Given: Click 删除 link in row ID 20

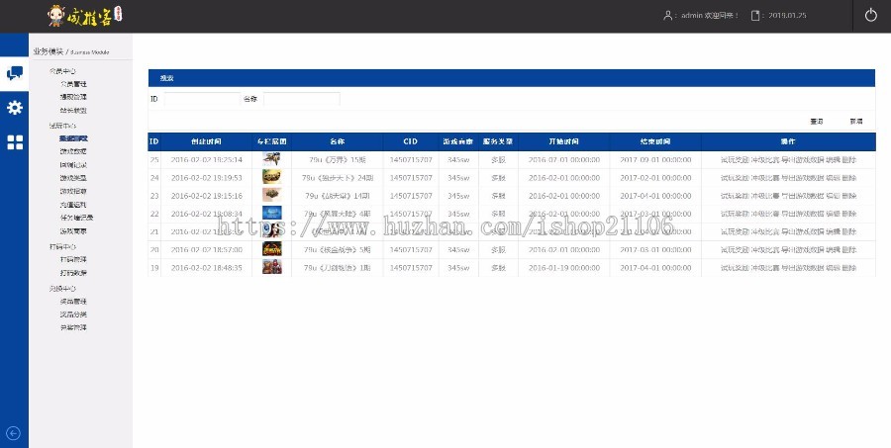Looking at the screenshot, I should [849, 250].
